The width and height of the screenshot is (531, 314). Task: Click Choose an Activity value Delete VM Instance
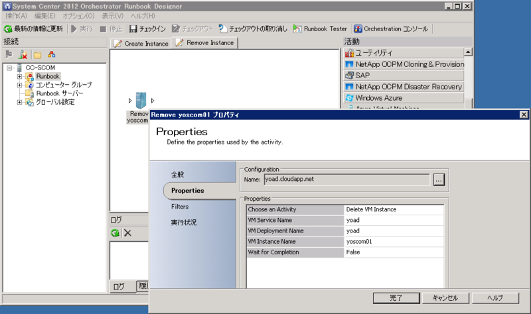point(394,209)
